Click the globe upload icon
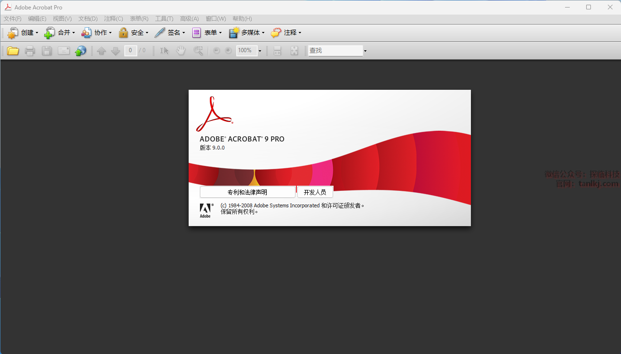Image resolution: width=621 pixels, height=354 pixels. (x=80, y=51)
